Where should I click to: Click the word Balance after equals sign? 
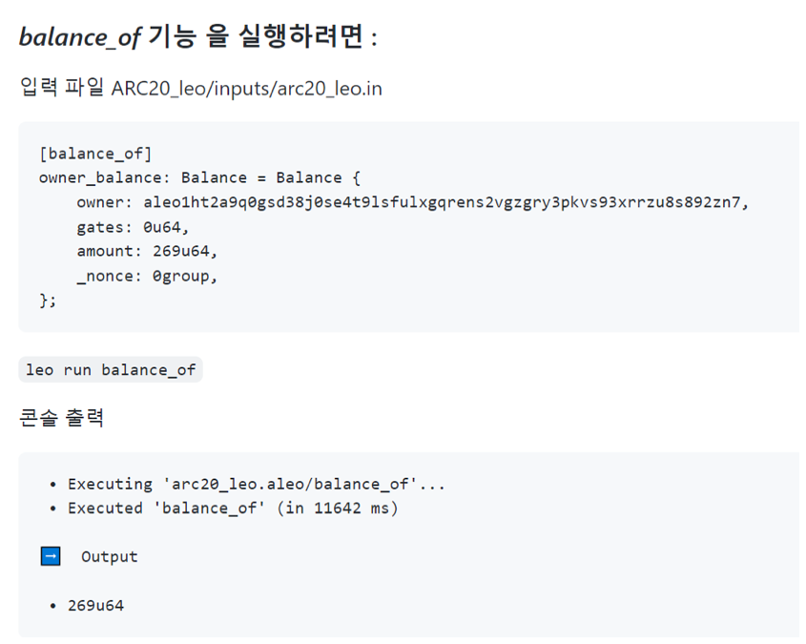click(x=309, y=177)
